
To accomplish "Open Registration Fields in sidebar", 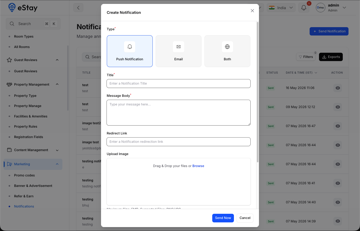I will 28,137.
